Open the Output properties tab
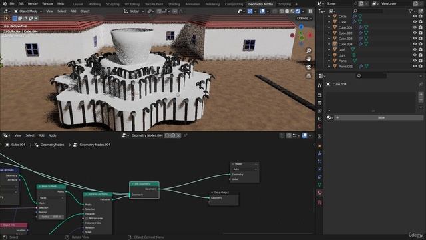This screenshot has width=426, height=240. [x=319, y=103]
